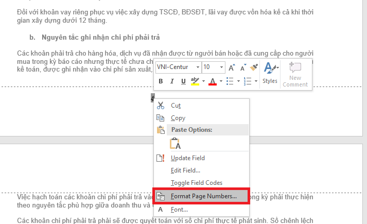Click heading 'Nguyên tắc ghi nhận chi phí phải trả'
Viewport: 367px width, 224px height.
(x=101, y=38)
